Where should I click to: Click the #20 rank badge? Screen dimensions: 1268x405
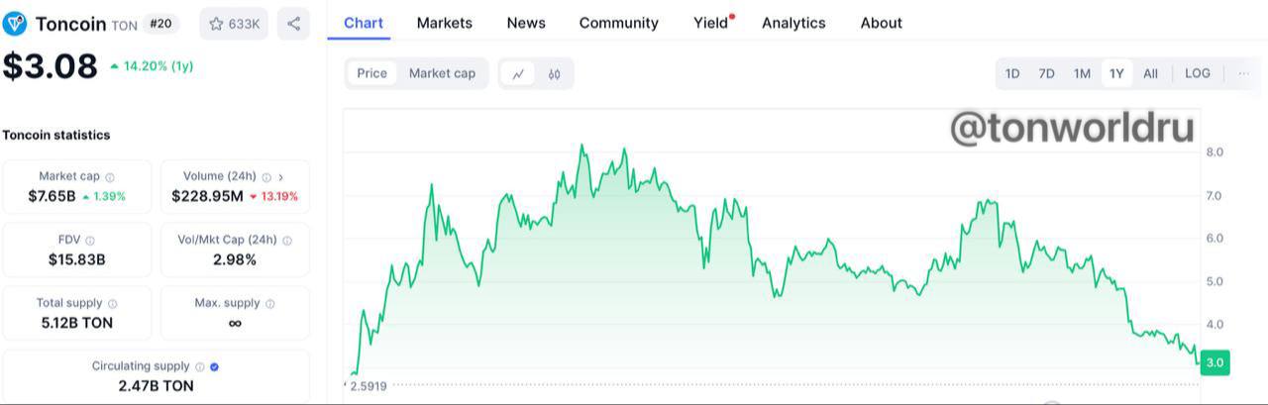(x=159, y=24)
